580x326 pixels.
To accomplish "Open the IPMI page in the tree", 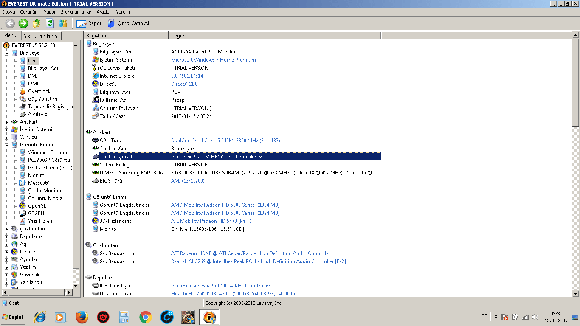I will pyautogui.click(x=33, y=84).
